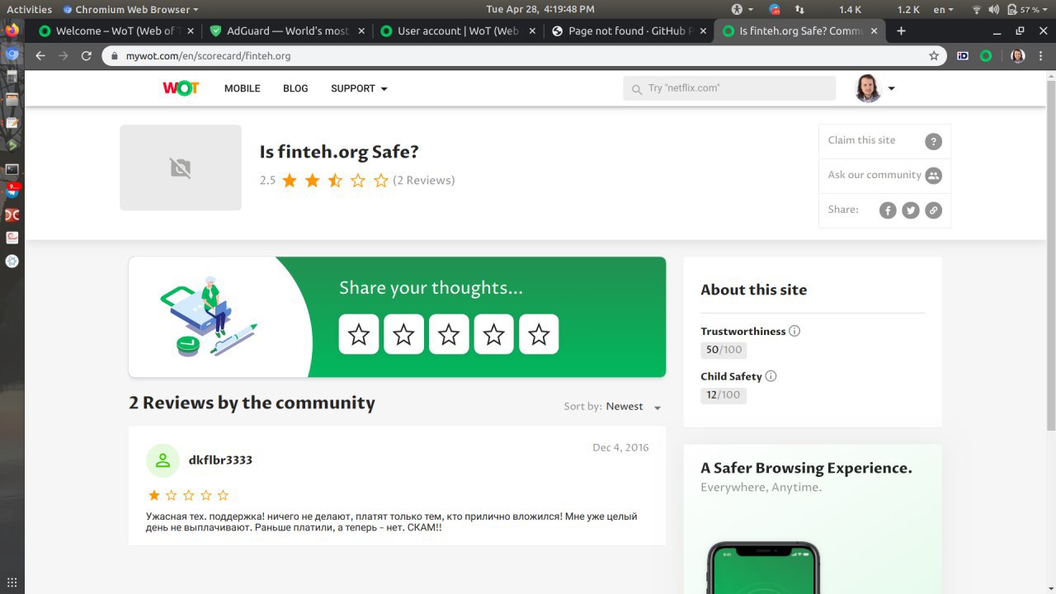The width and height of the screenshot is (1056, 594).
Task: Open the Facebook share icon
Action: (888, 210)
